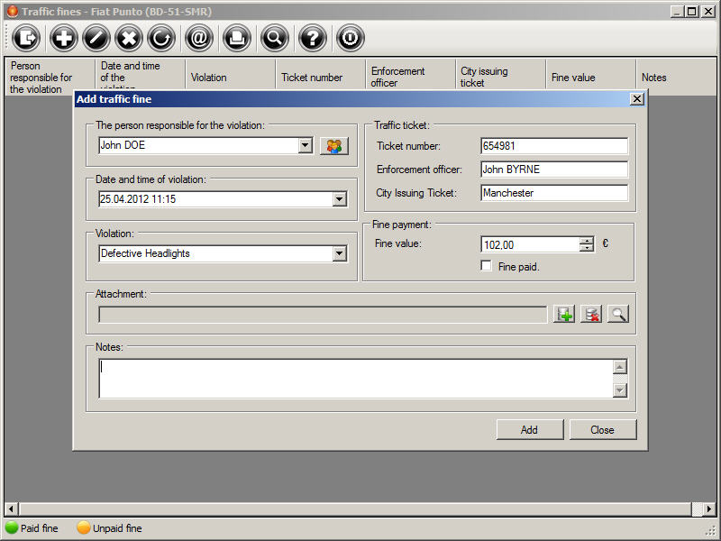The image size is (721, 541).
Task: Remove the attachment with the red X icon
Action: point(591,314)
